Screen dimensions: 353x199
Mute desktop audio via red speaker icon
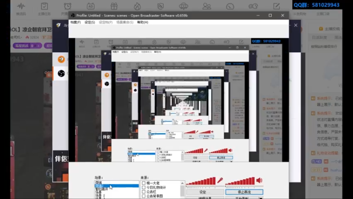(259, 180)
